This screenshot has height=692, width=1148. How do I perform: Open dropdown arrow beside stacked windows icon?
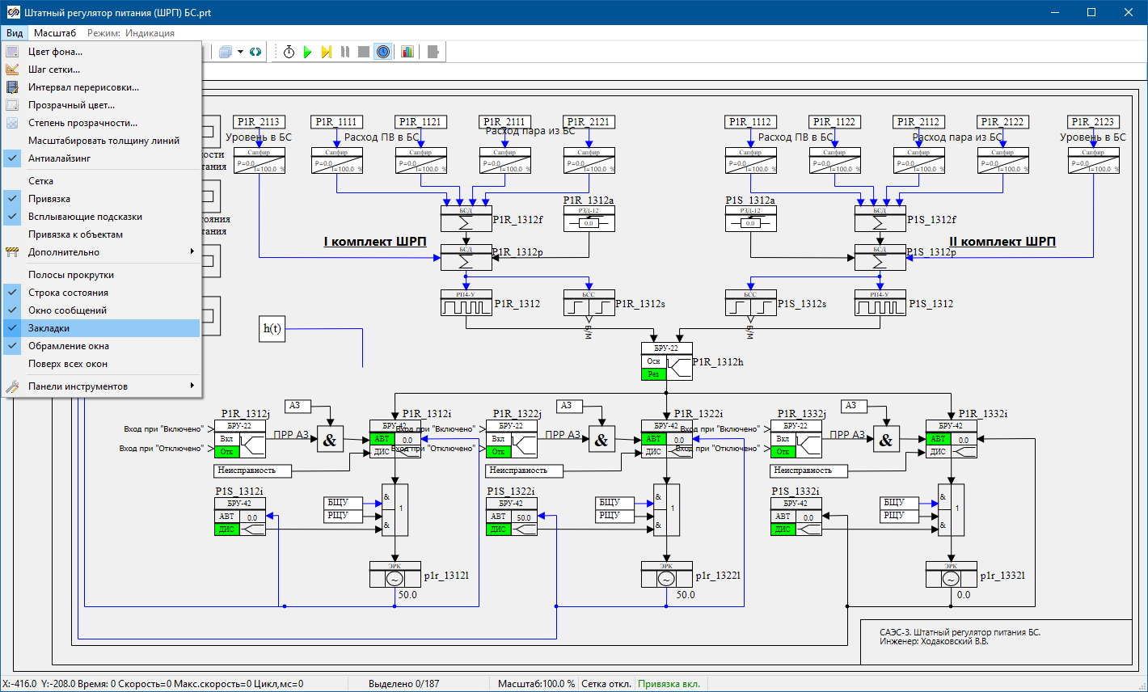tap(238, 52)
